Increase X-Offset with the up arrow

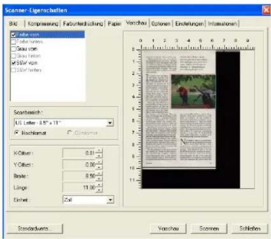99,151
